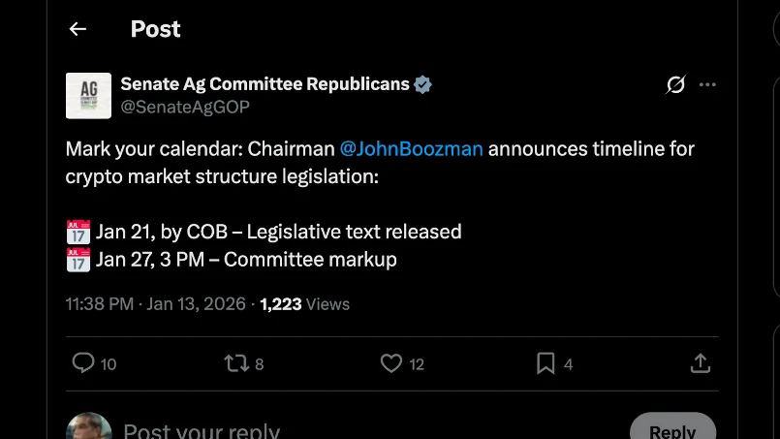Click your avatar beside the reply box
780x439 pixels.
pos(88,427)
